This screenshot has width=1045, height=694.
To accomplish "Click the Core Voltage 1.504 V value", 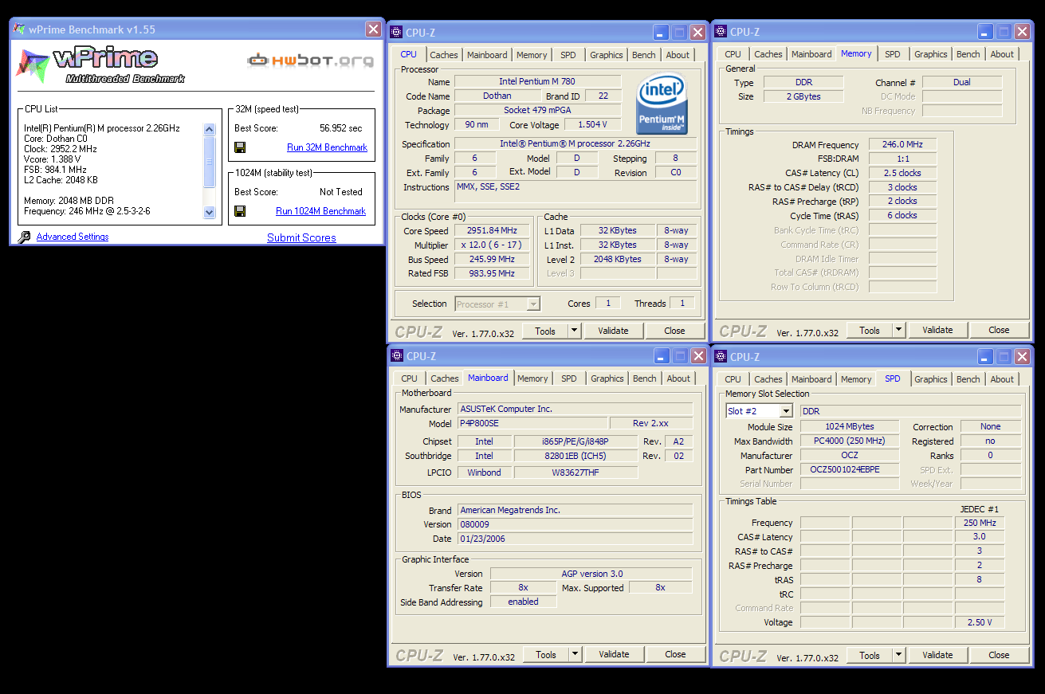I will [592, 124].
